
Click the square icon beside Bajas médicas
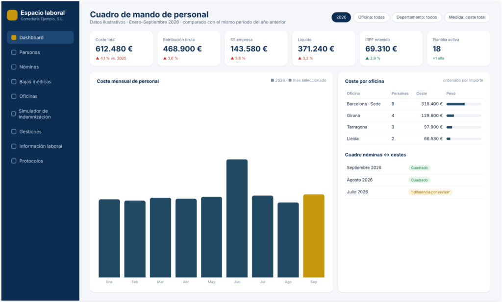pyautogui.click(x=14, y=81)
